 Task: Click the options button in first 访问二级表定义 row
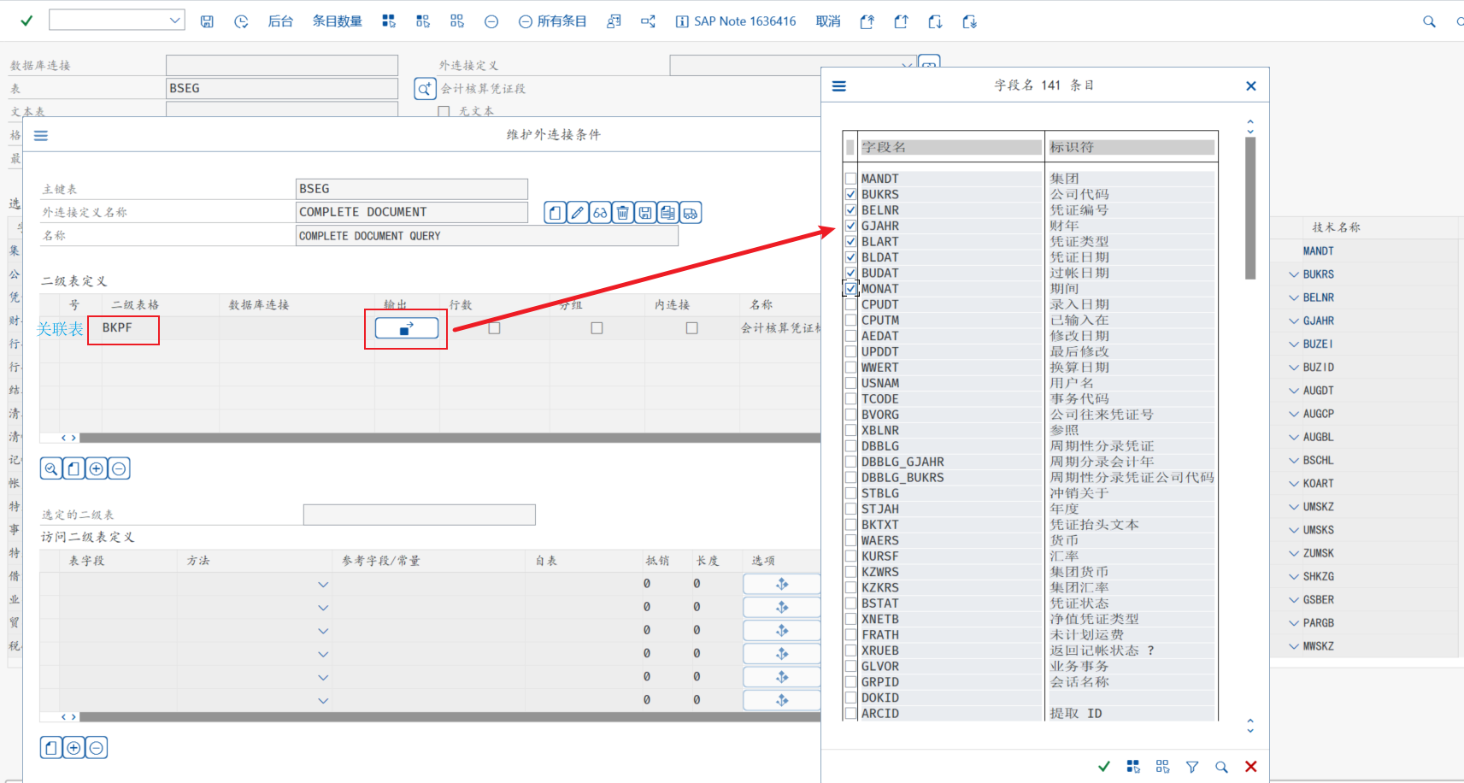pyautogui.click(x=782, y=584)
